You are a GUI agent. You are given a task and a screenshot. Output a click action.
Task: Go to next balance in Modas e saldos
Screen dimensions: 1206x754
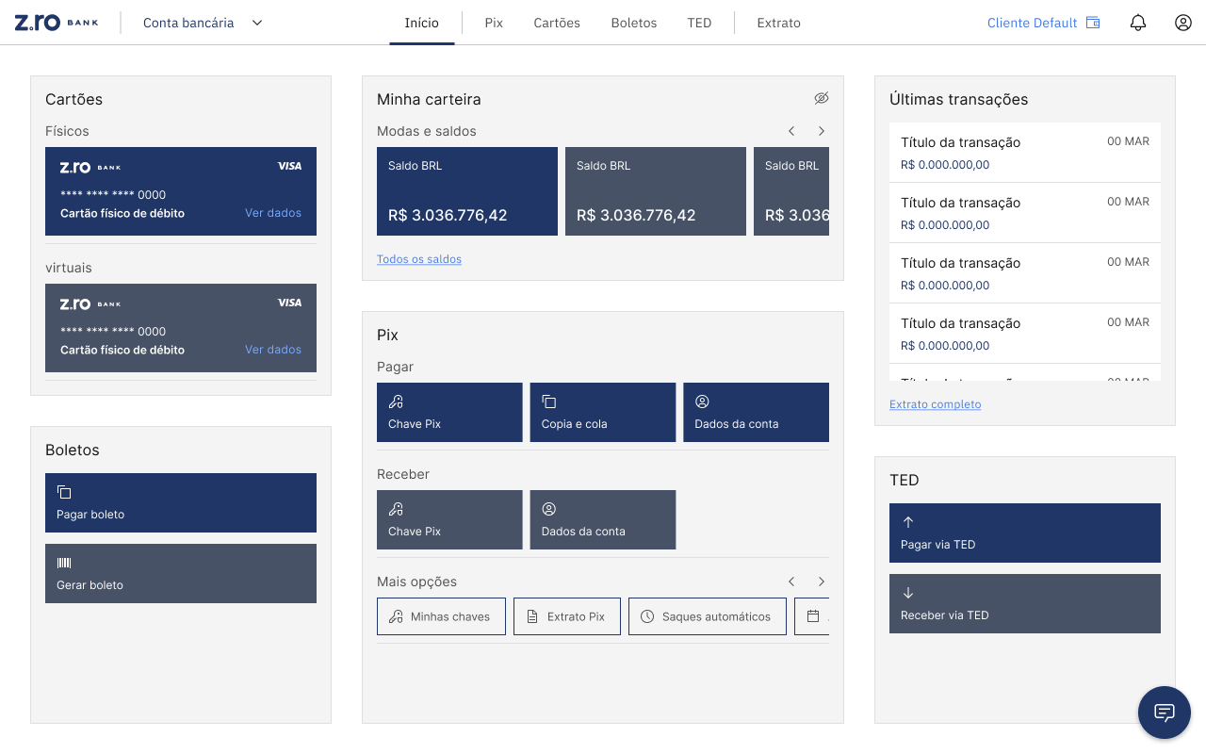822,131
